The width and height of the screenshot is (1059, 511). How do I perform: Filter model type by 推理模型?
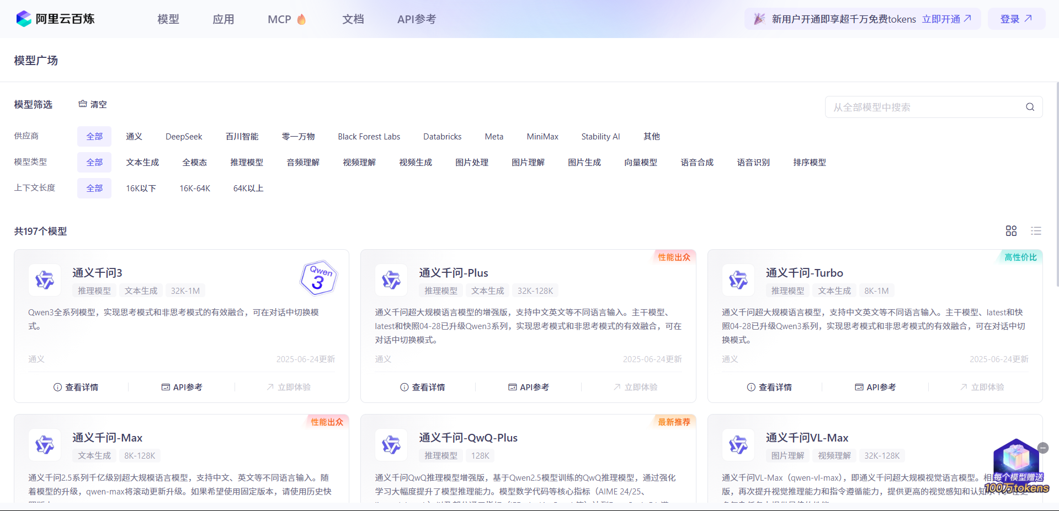(x=247, y=162)
